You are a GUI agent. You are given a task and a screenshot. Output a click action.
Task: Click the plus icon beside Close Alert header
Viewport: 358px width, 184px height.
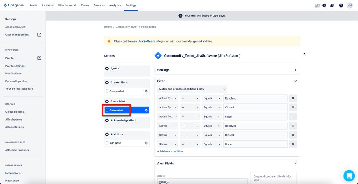[107, 101]
